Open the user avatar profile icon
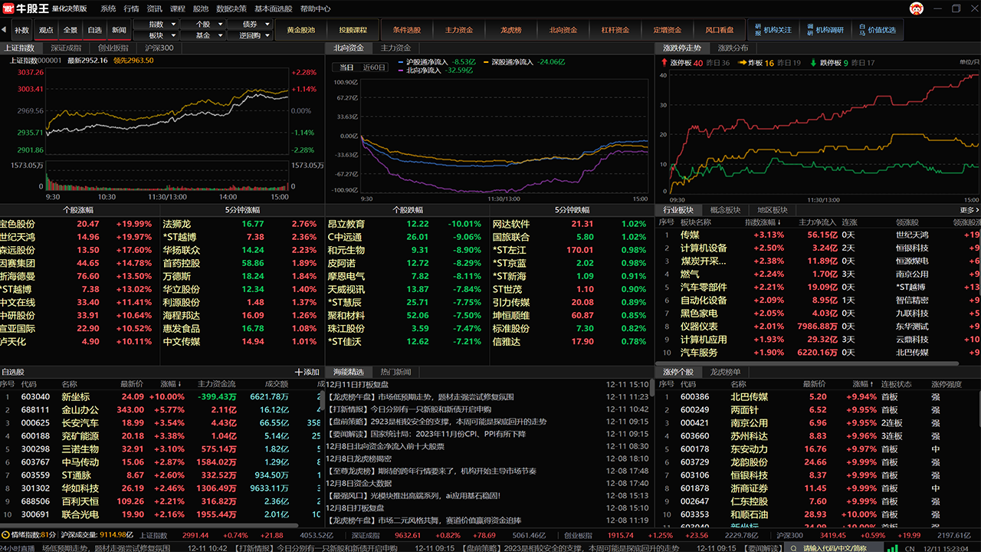 [x=917, y=8]
